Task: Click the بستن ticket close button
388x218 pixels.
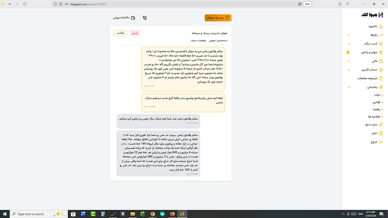Action: pyautogui.click(x=135, y=33)
